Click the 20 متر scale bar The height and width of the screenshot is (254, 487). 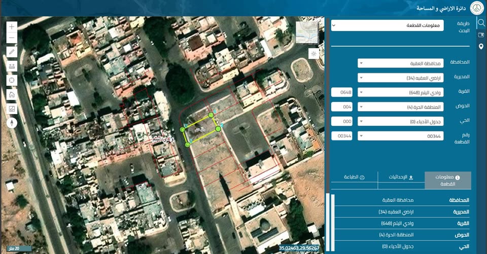pos(19,248)
